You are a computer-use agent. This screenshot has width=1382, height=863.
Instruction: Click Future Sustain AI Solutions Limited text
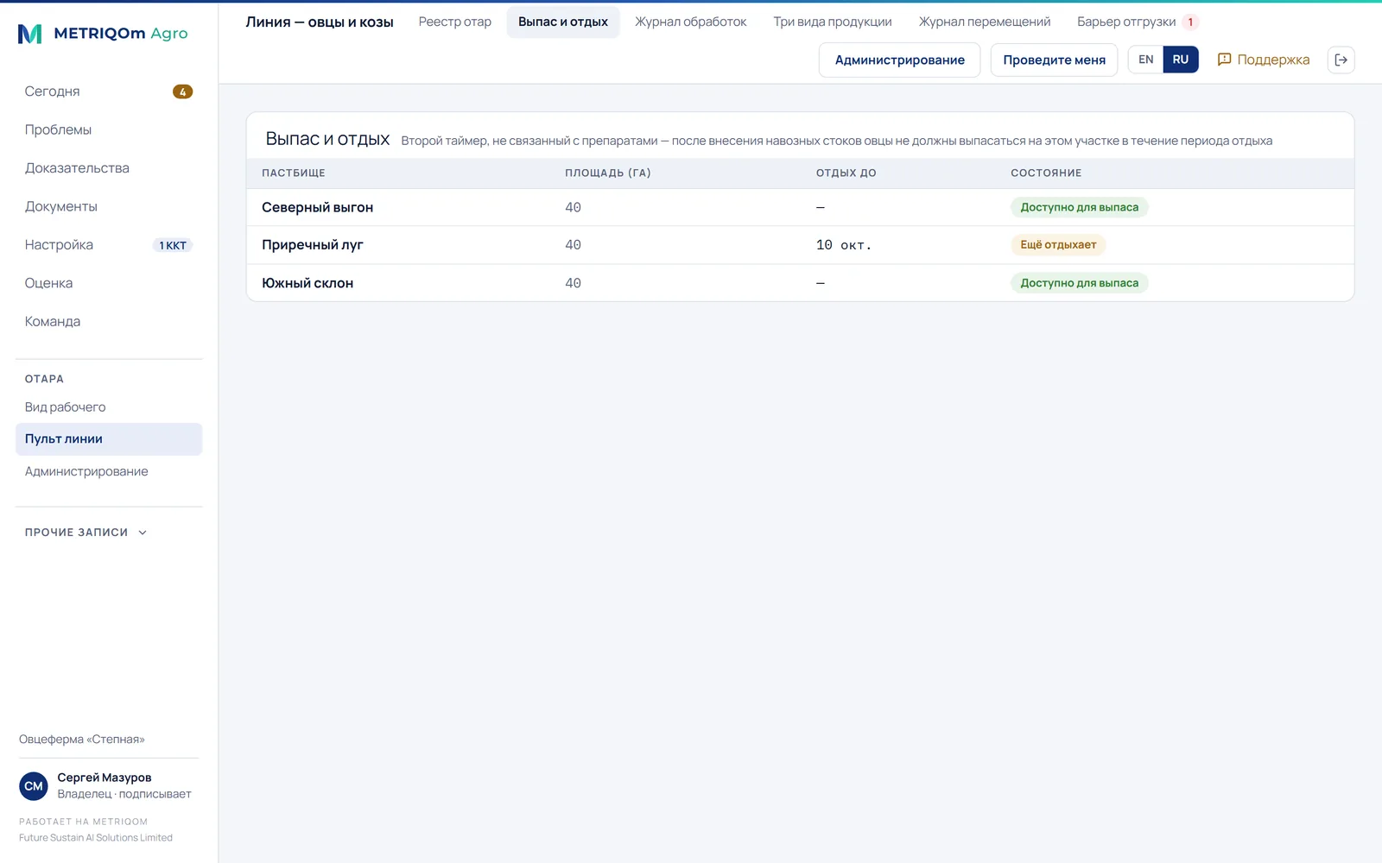[x=96, y=838]
